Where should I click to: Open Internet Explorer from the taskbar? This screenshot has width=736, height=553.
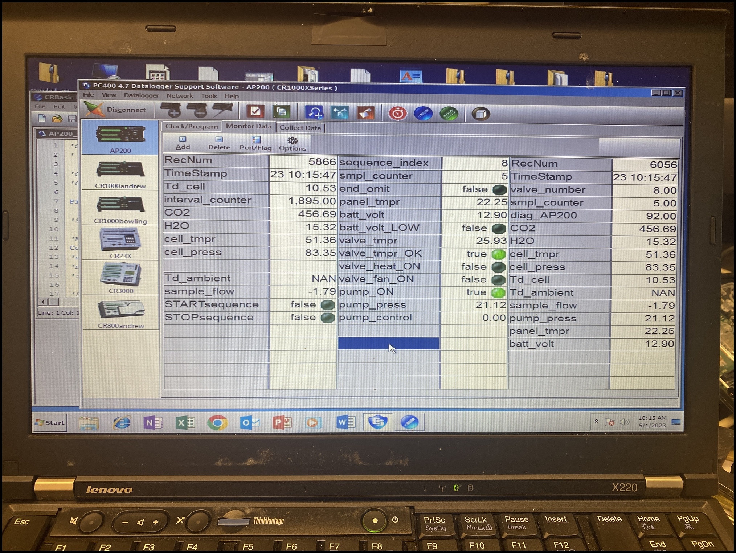[x=121, y=423]
